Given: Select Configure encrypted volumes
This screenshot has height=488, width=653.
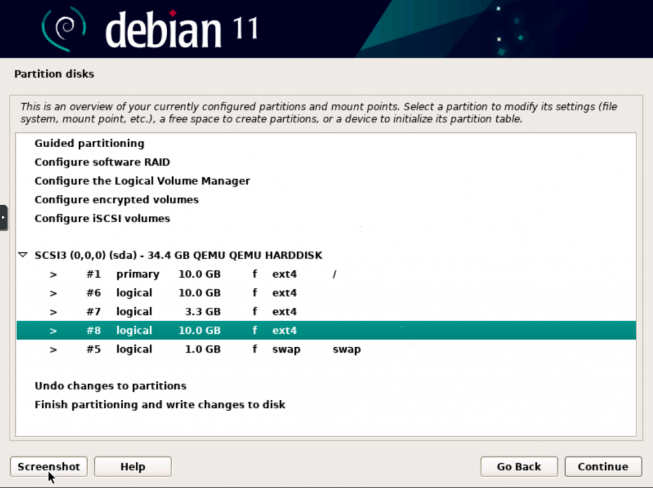Looking at the screenshot, I should (x=117, y=200).
